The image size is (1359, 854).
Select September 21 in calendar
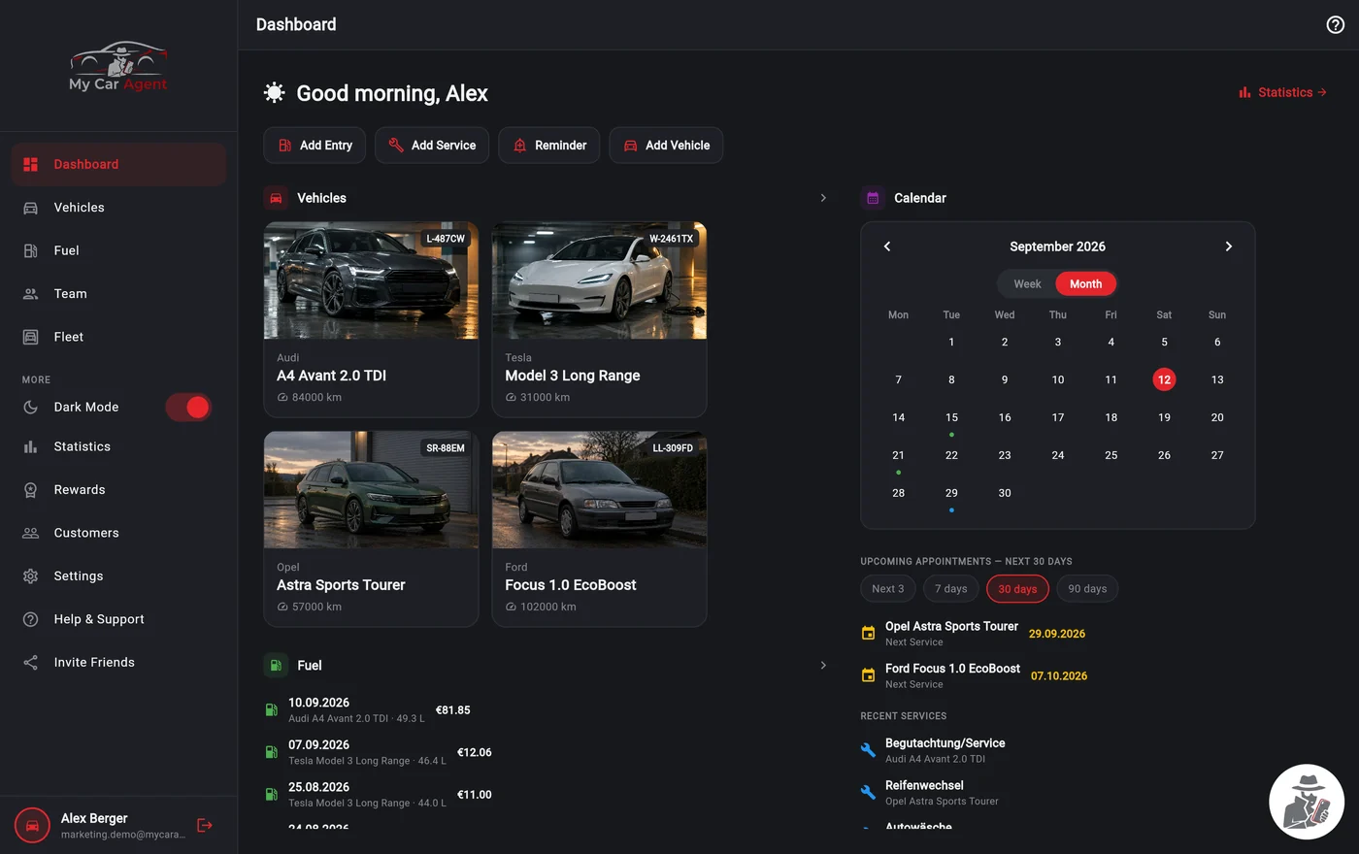point(898,455)
